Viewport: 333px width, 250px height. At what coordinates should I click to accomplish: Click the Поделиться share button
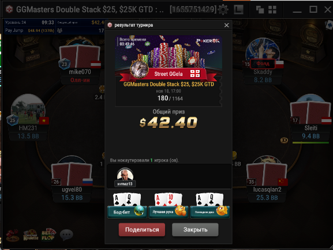tap(142, 230)
